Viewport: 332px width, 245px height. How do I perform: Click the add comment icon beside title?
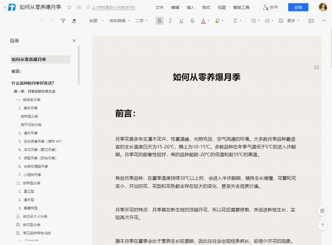(x=316, y=67)
